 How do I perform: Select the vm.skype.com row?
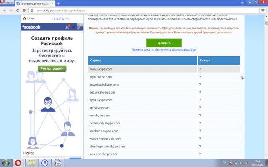click(x=164, y=116)
